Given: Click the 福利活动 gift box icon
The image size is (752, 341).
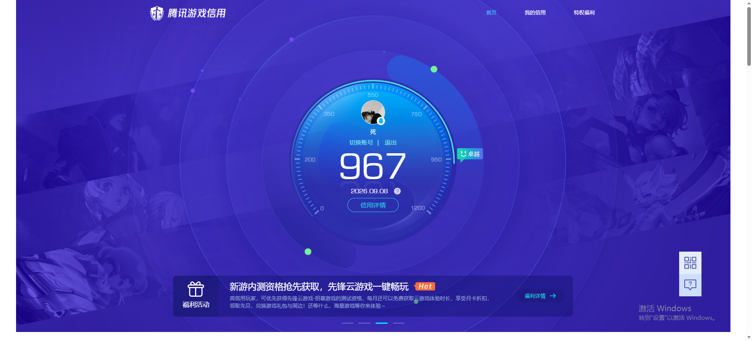Looking at the screenshot, I should 196,289.
